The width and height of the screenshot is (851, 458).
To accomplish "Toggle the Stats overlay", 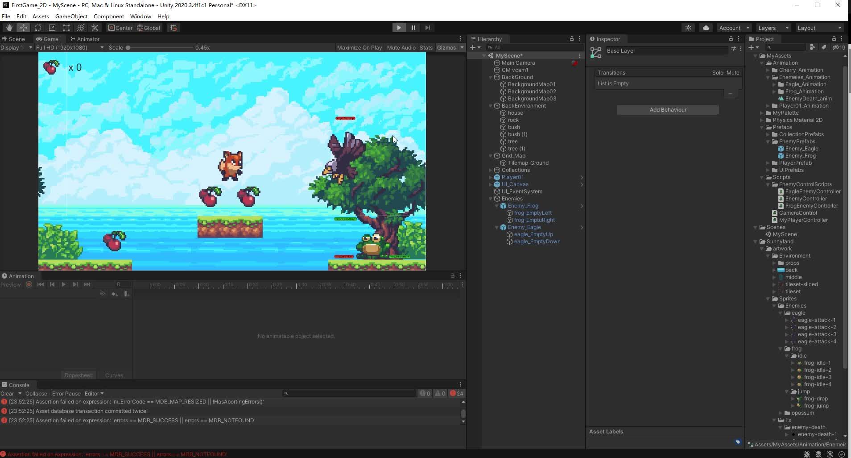I will click(x=426, y=47).
